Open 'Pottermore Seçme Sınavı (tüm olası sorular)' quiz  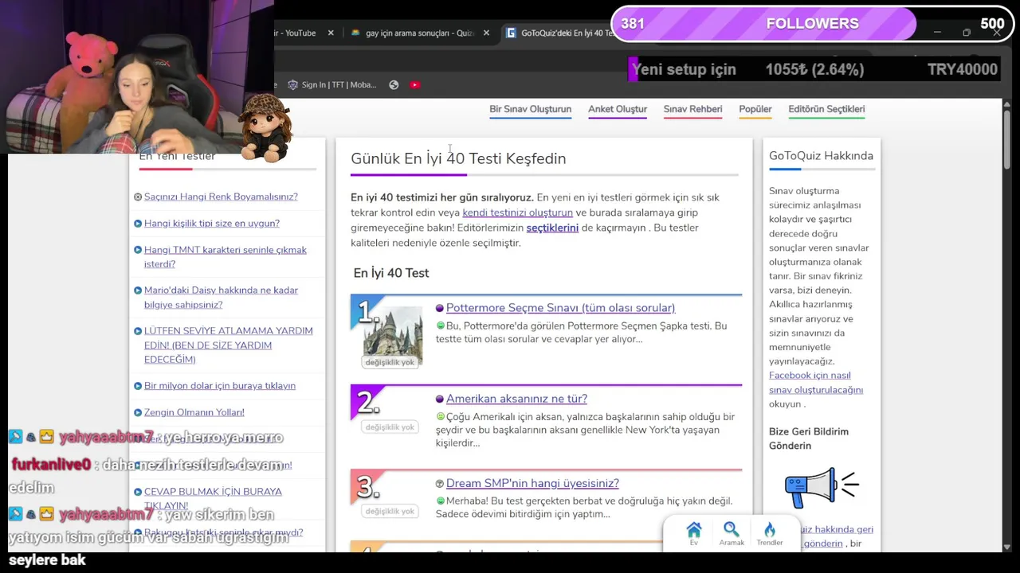point(560,308)
